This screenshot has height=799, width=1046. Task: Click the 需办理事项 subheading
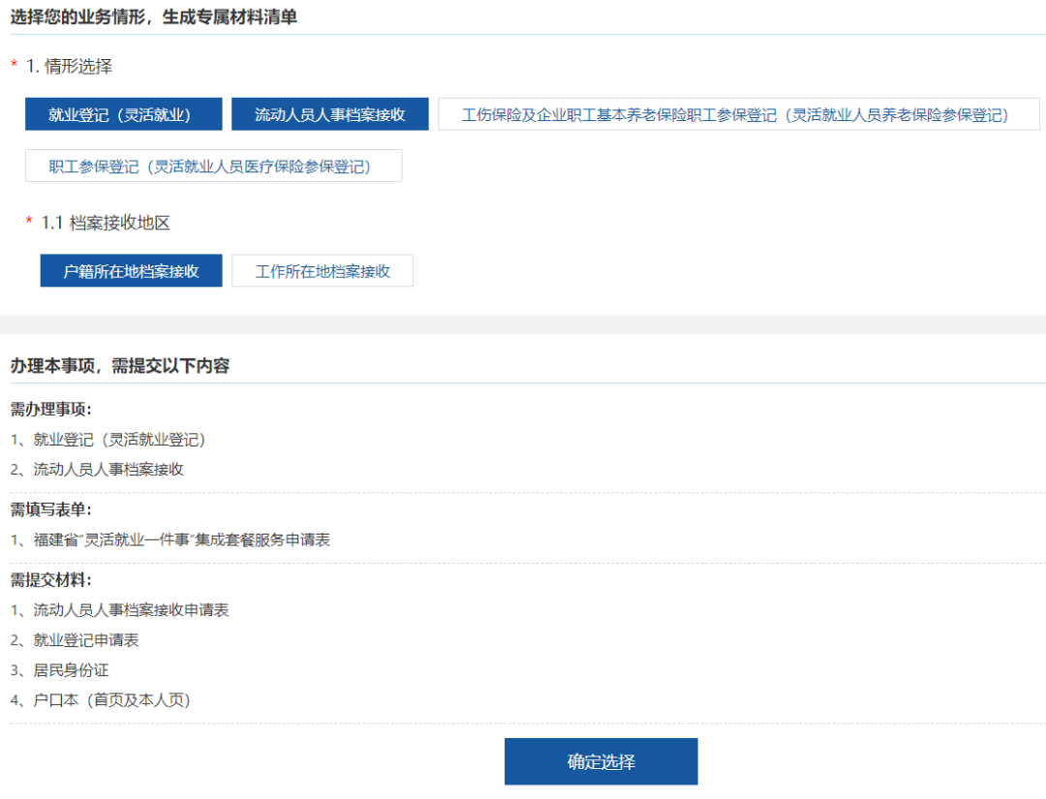(50, 409)
